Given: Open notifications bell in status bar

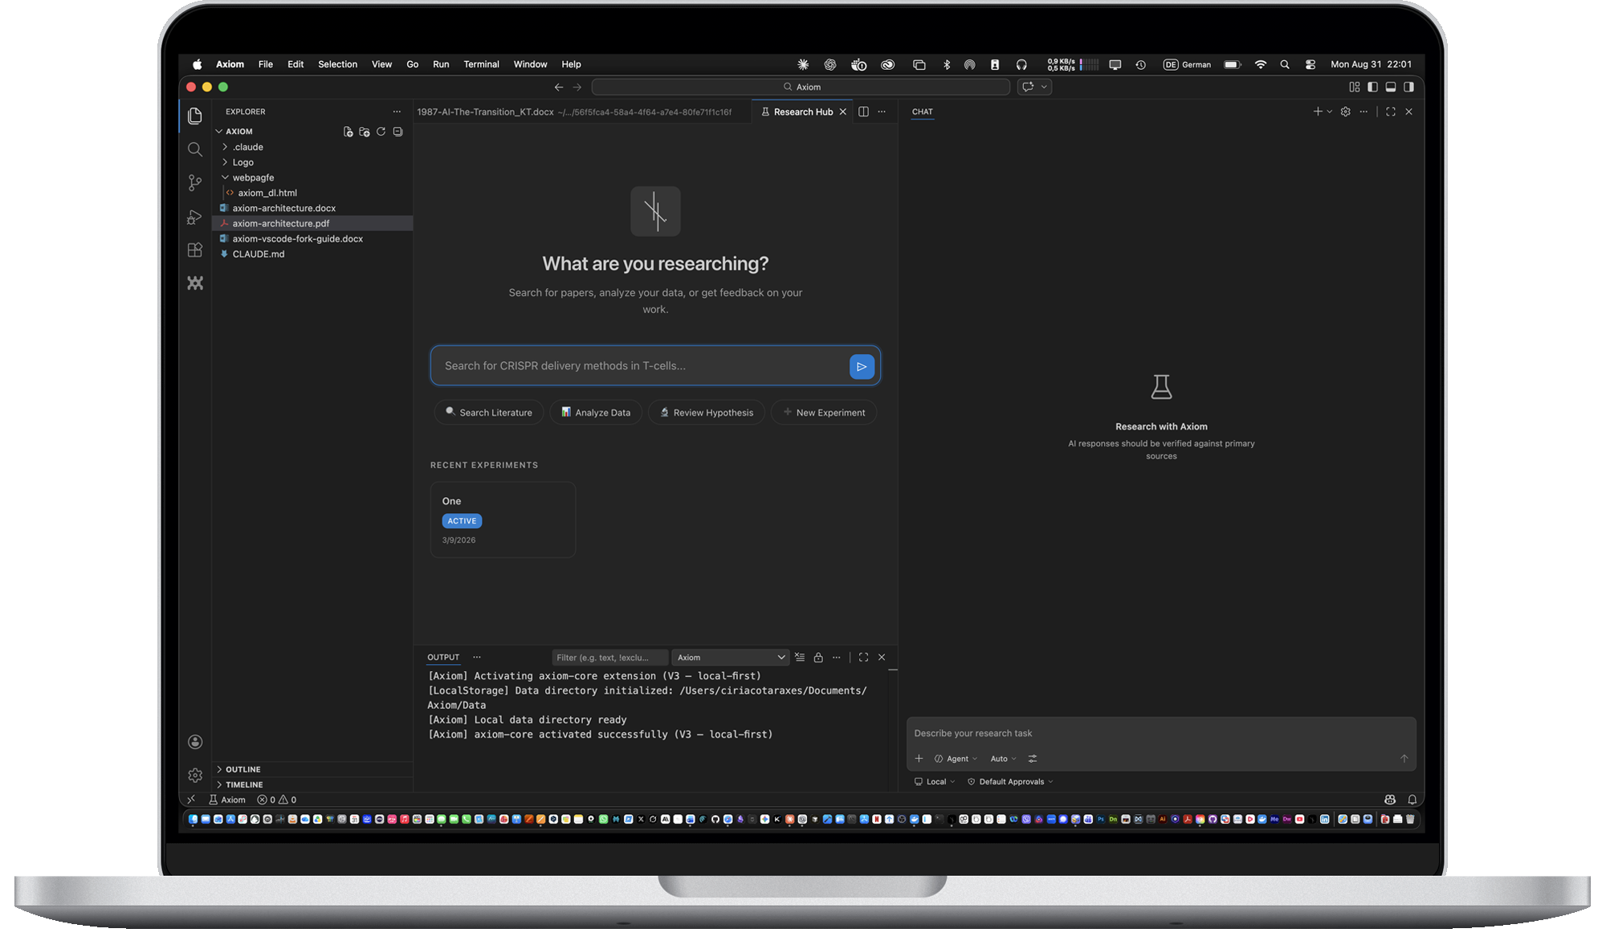Looking at the screenshot, I should [x=1412, y=800].
